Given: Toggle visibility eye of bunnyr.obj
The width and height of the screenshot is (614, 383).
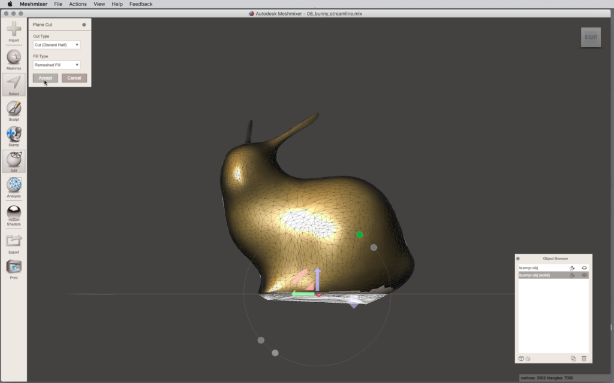Looking at the screenshot, I should (x=584, y=268).
